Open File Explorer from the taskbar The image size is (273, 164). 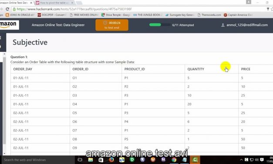click(91, 160)
